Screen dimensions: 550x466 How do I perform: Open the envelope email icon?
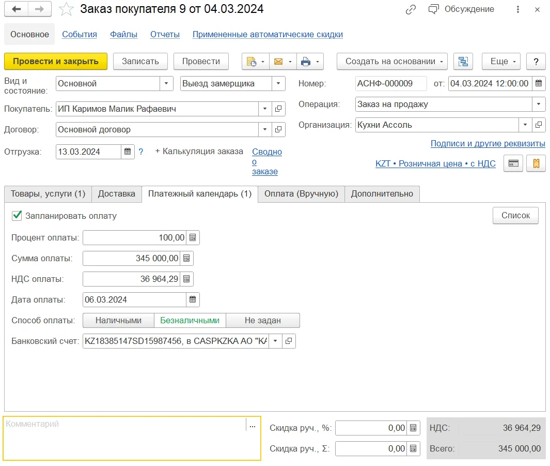[x=278, y=62]
